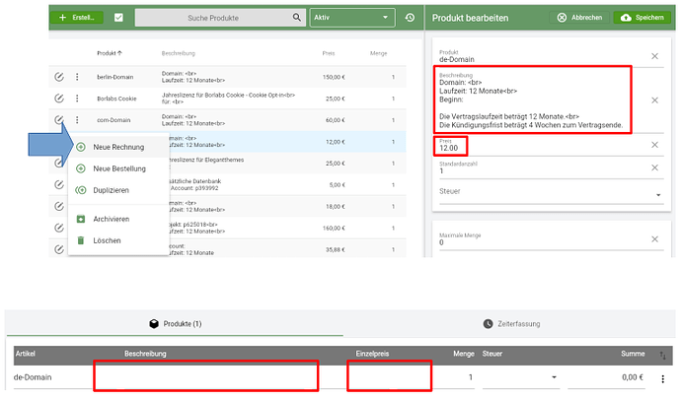This screenshot has width=681, height=400.
Task: Choose Neue Rechnung from the context menu
Action: [x=118, y=147]
